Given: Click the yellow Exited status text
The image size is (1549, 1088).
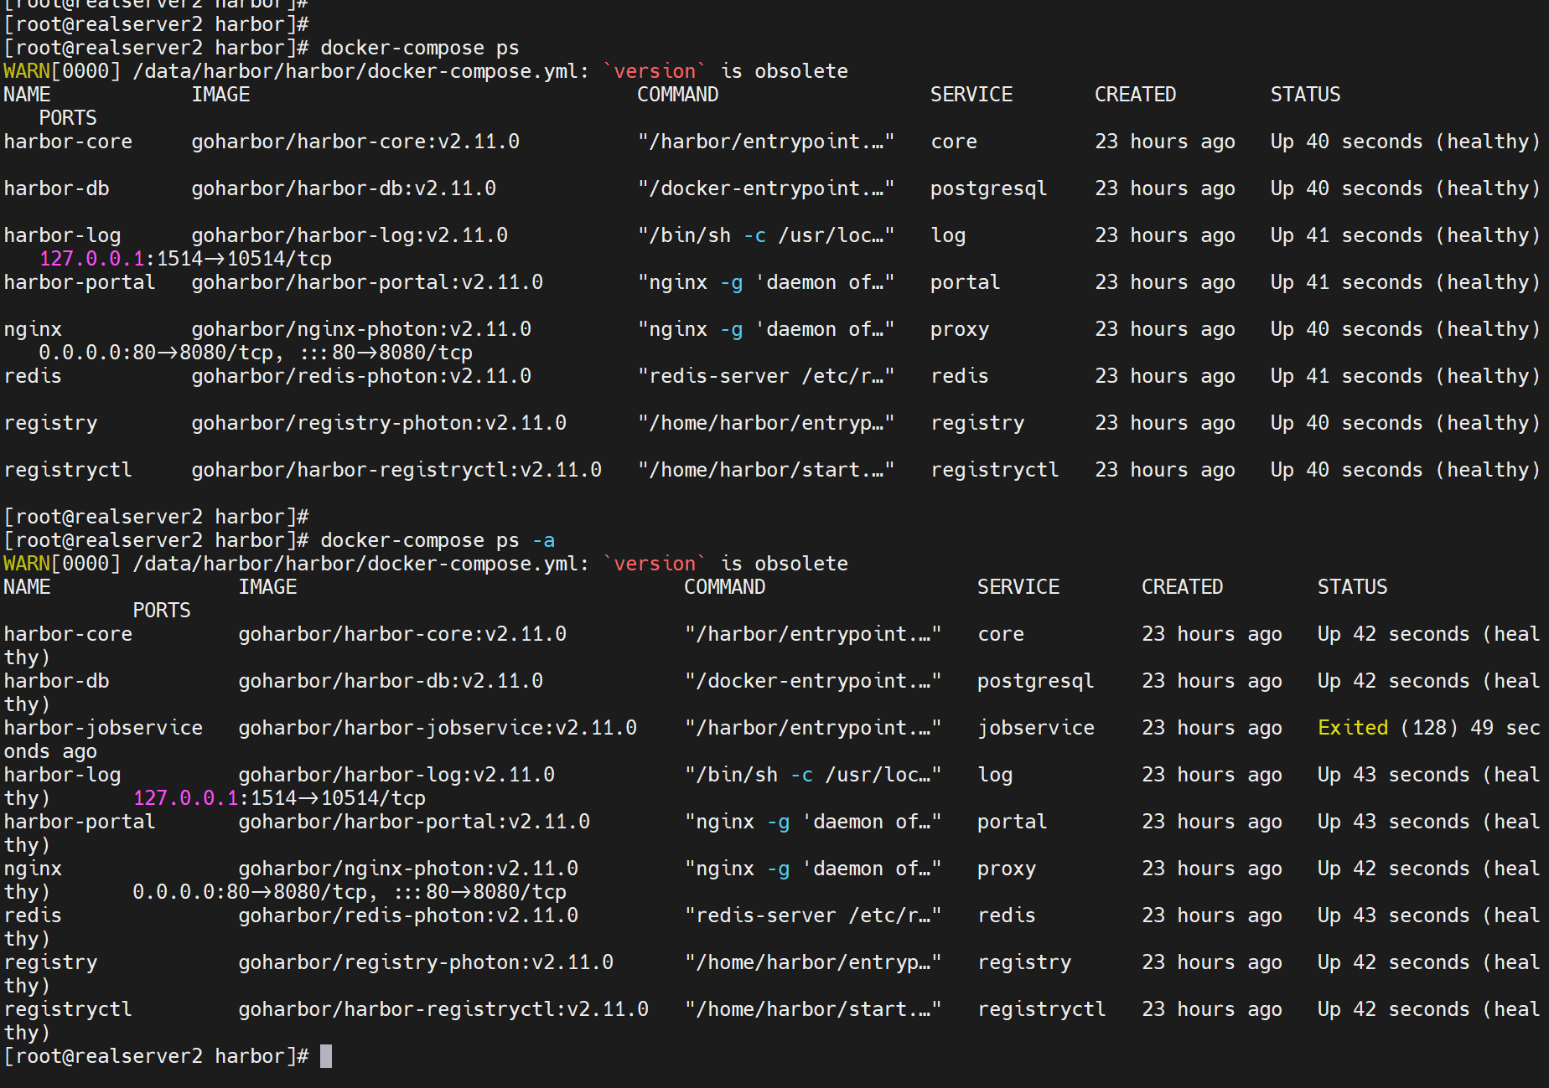Looking at the screenshot, I should click(1352, 728).
